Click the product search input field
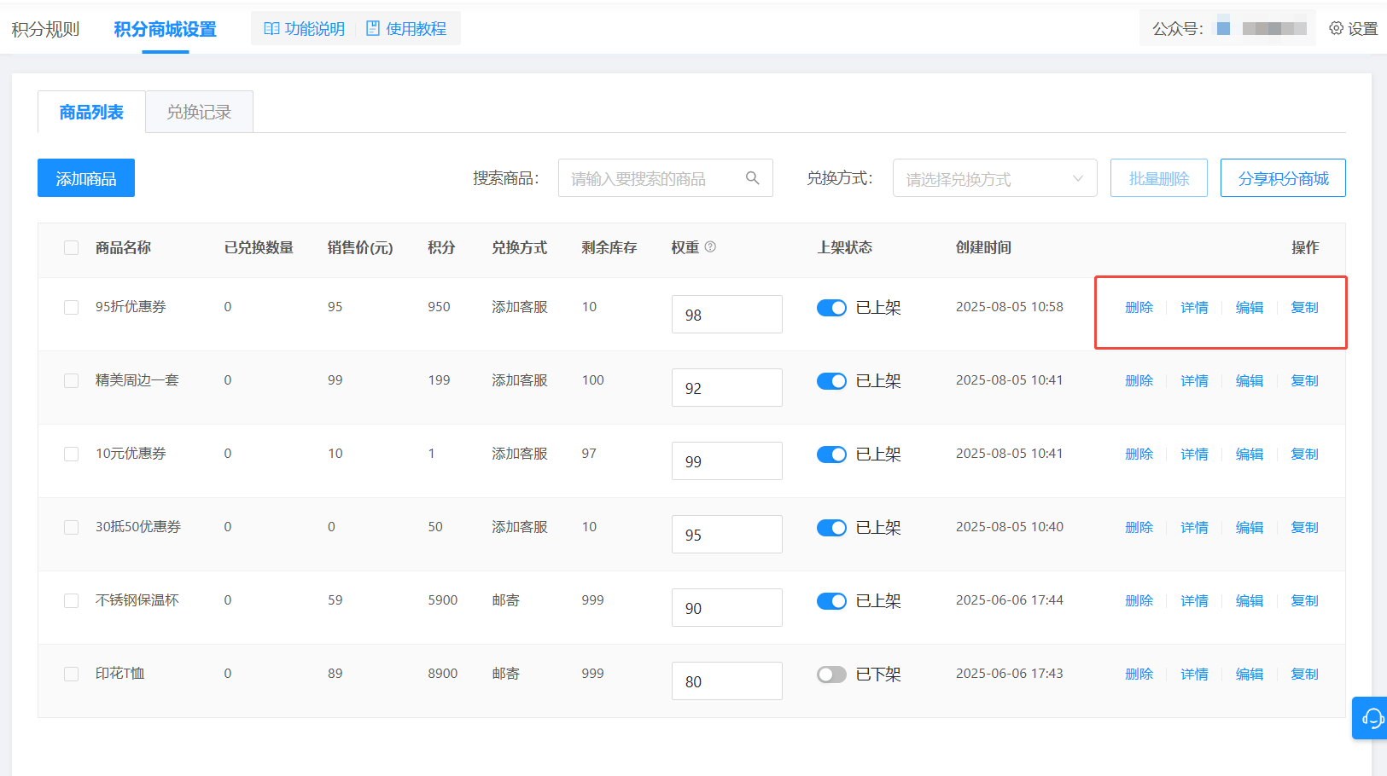The height and width of the screenshot is (776, 1387). (665, 178)
